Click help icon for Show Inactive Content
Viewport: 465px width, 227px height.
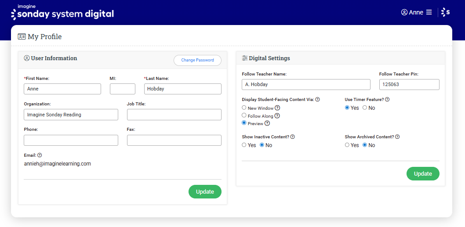click(x=293, y=137)
